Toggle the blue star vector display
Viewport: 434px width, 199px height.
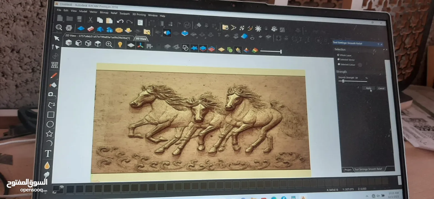point(194,48)
